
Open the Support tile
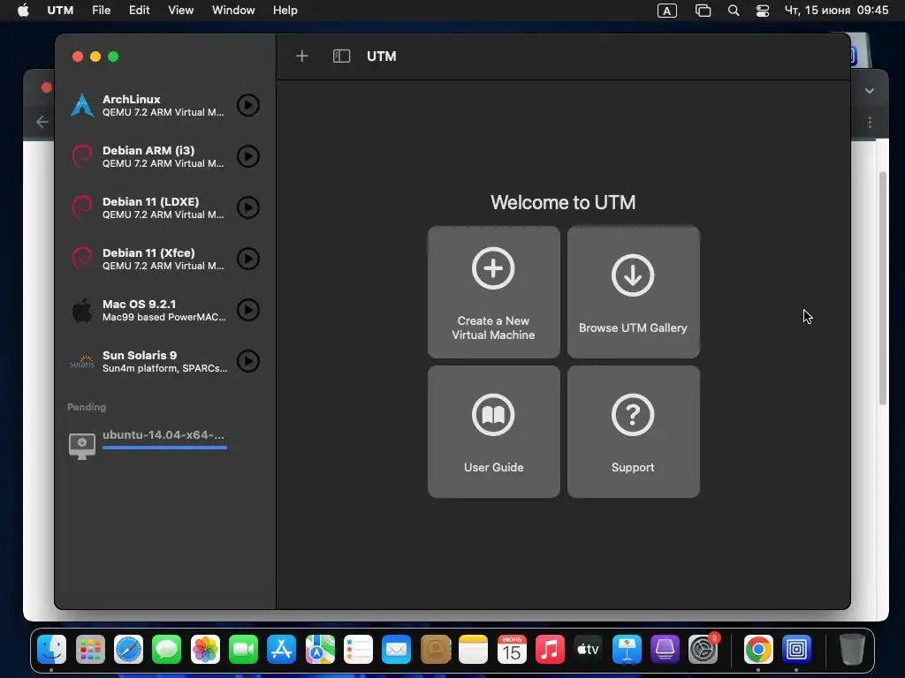click(633, 431)
